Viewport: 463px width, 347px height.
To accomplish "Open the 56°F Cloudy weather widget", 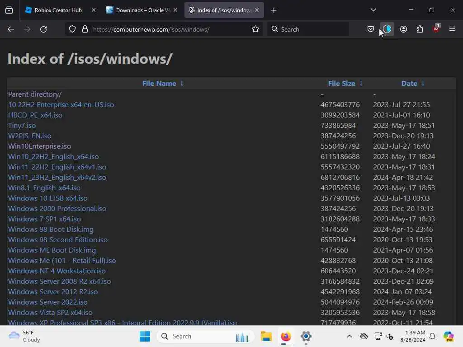I will [25, 336].
